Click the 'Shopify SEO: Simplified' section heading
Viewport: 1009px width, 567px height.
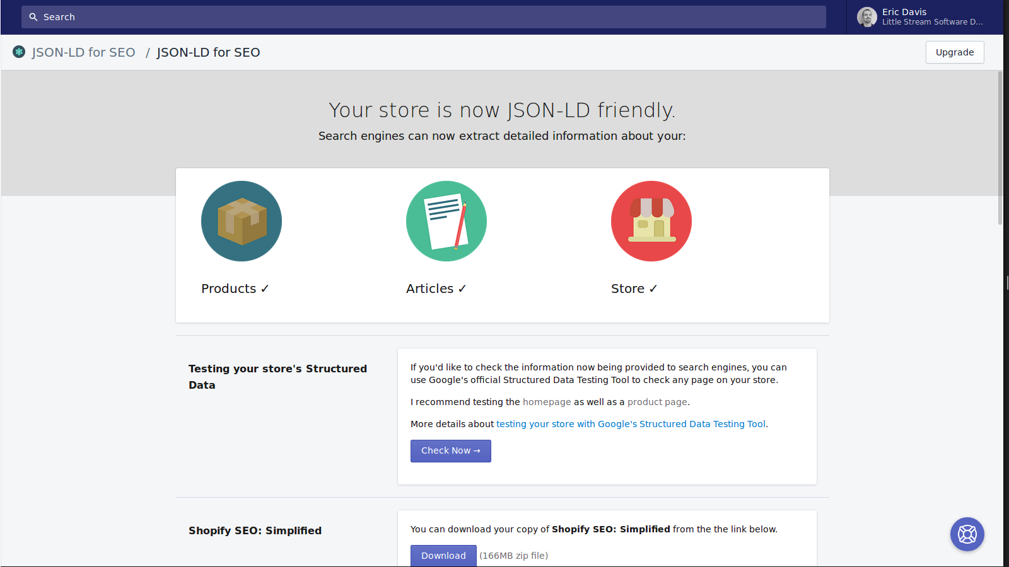[255, 530]
